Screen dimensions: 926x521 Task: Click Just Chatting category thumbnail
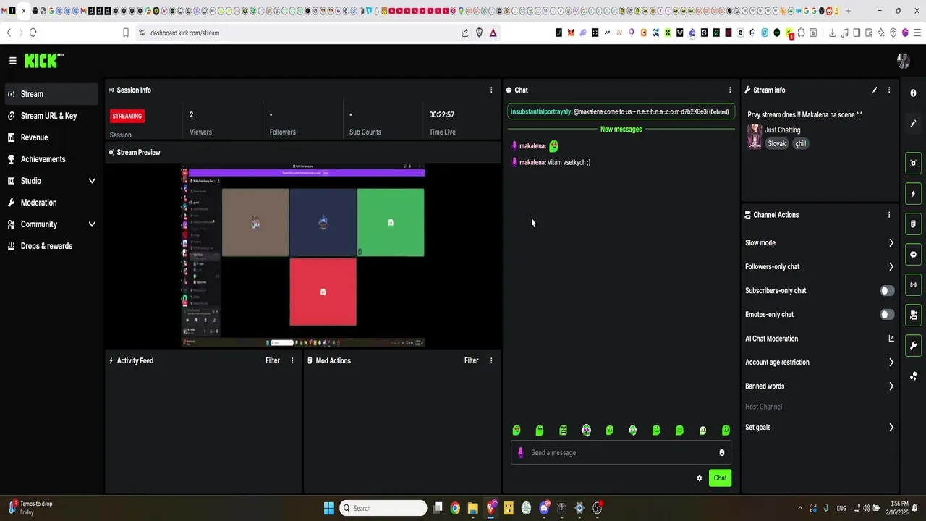(x=755, y=137)
